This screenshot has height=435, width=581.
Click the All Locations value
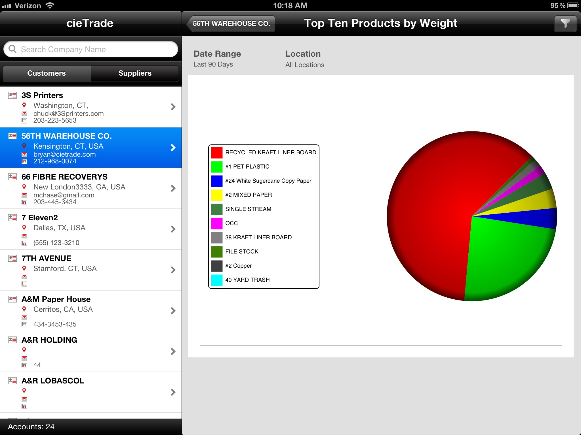point(305,65)
